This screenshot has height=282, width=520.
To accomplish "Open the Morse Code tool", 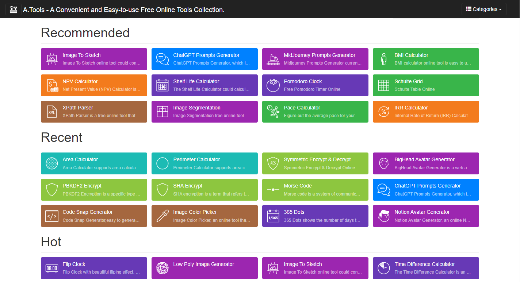I will 315,190.
